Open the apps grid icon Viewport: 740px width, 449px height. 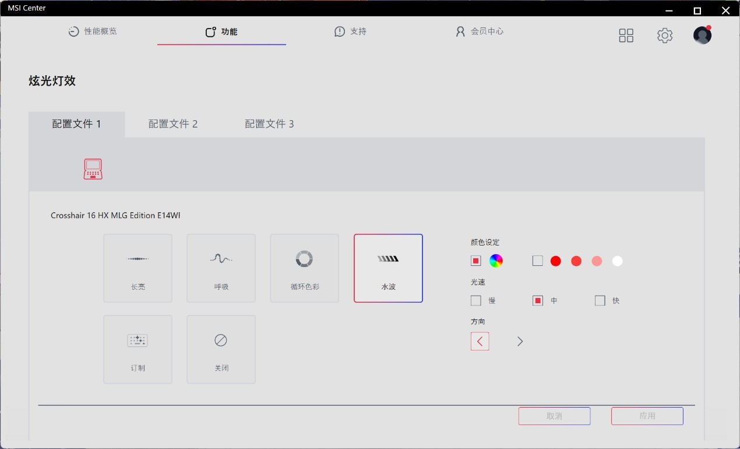point(626,36)
